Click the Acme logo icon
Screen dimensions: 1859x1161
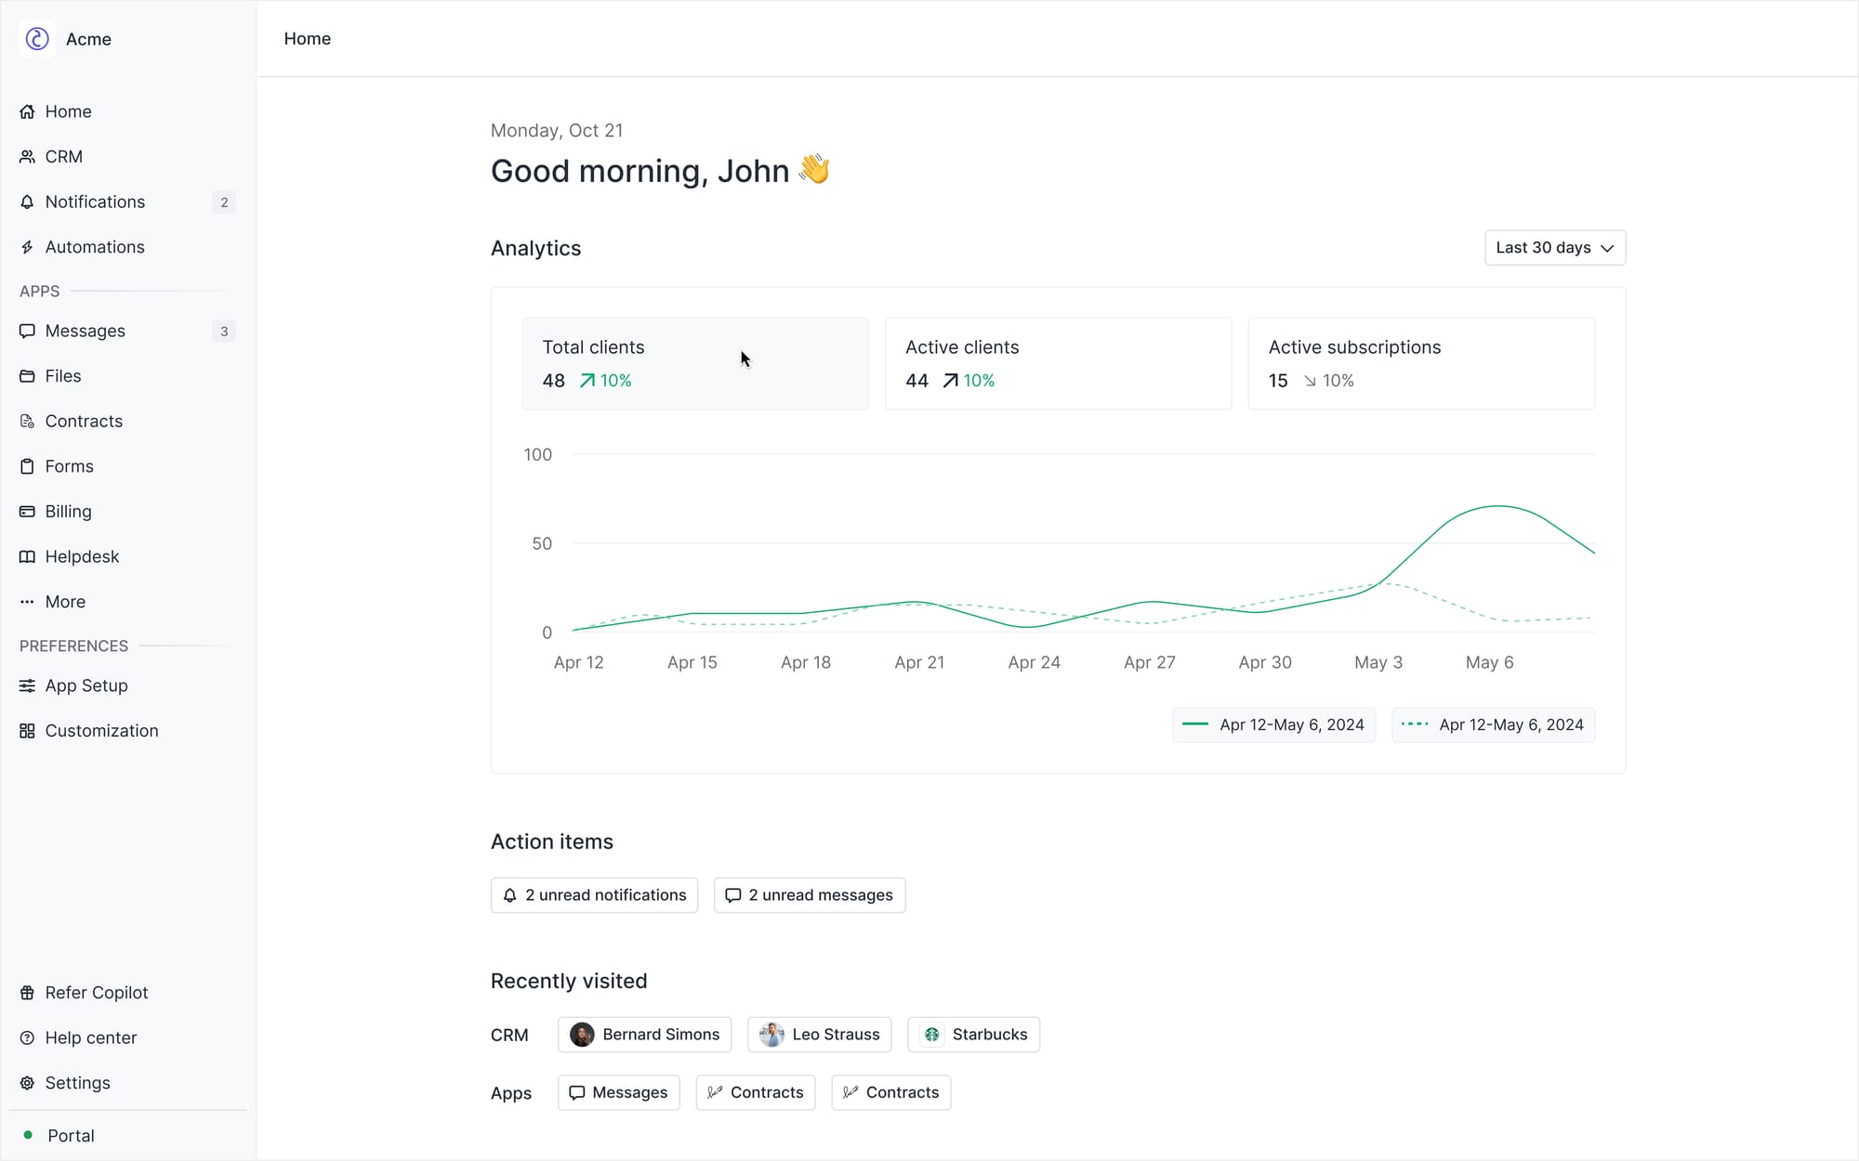point(37,39)
